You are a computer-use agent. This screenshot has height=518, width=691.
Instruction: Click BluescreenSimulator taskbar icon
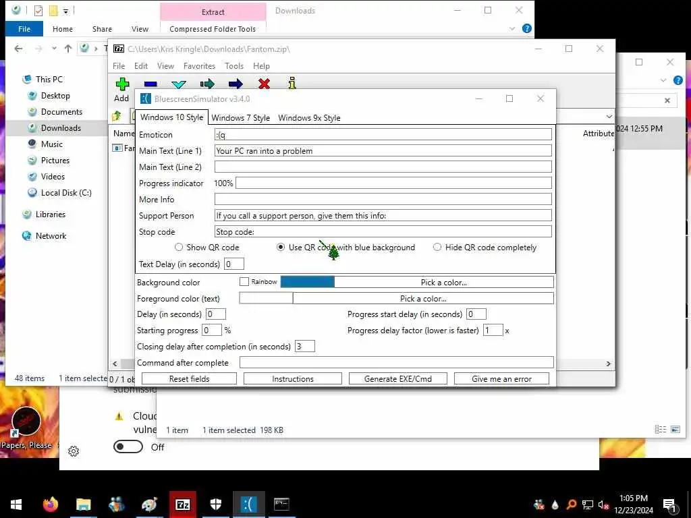click(248, 504)
